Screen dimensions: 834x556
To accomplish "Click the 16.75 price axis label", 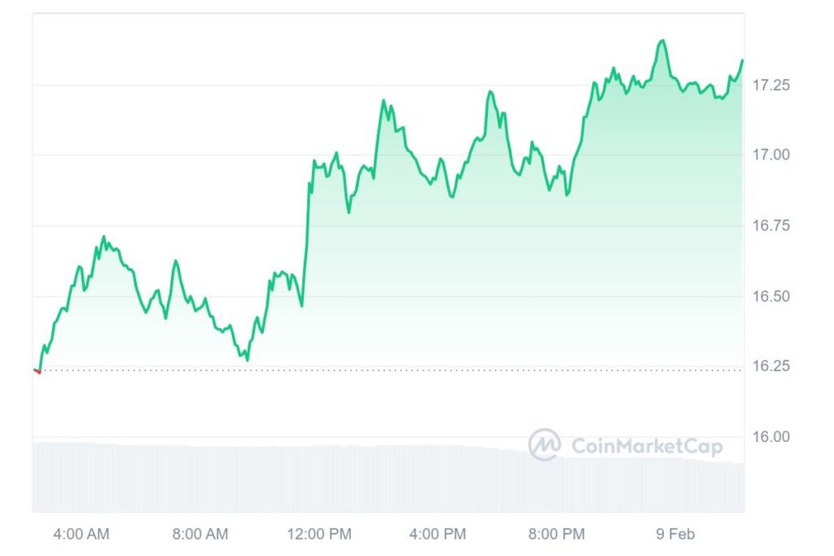I will 770,225.
